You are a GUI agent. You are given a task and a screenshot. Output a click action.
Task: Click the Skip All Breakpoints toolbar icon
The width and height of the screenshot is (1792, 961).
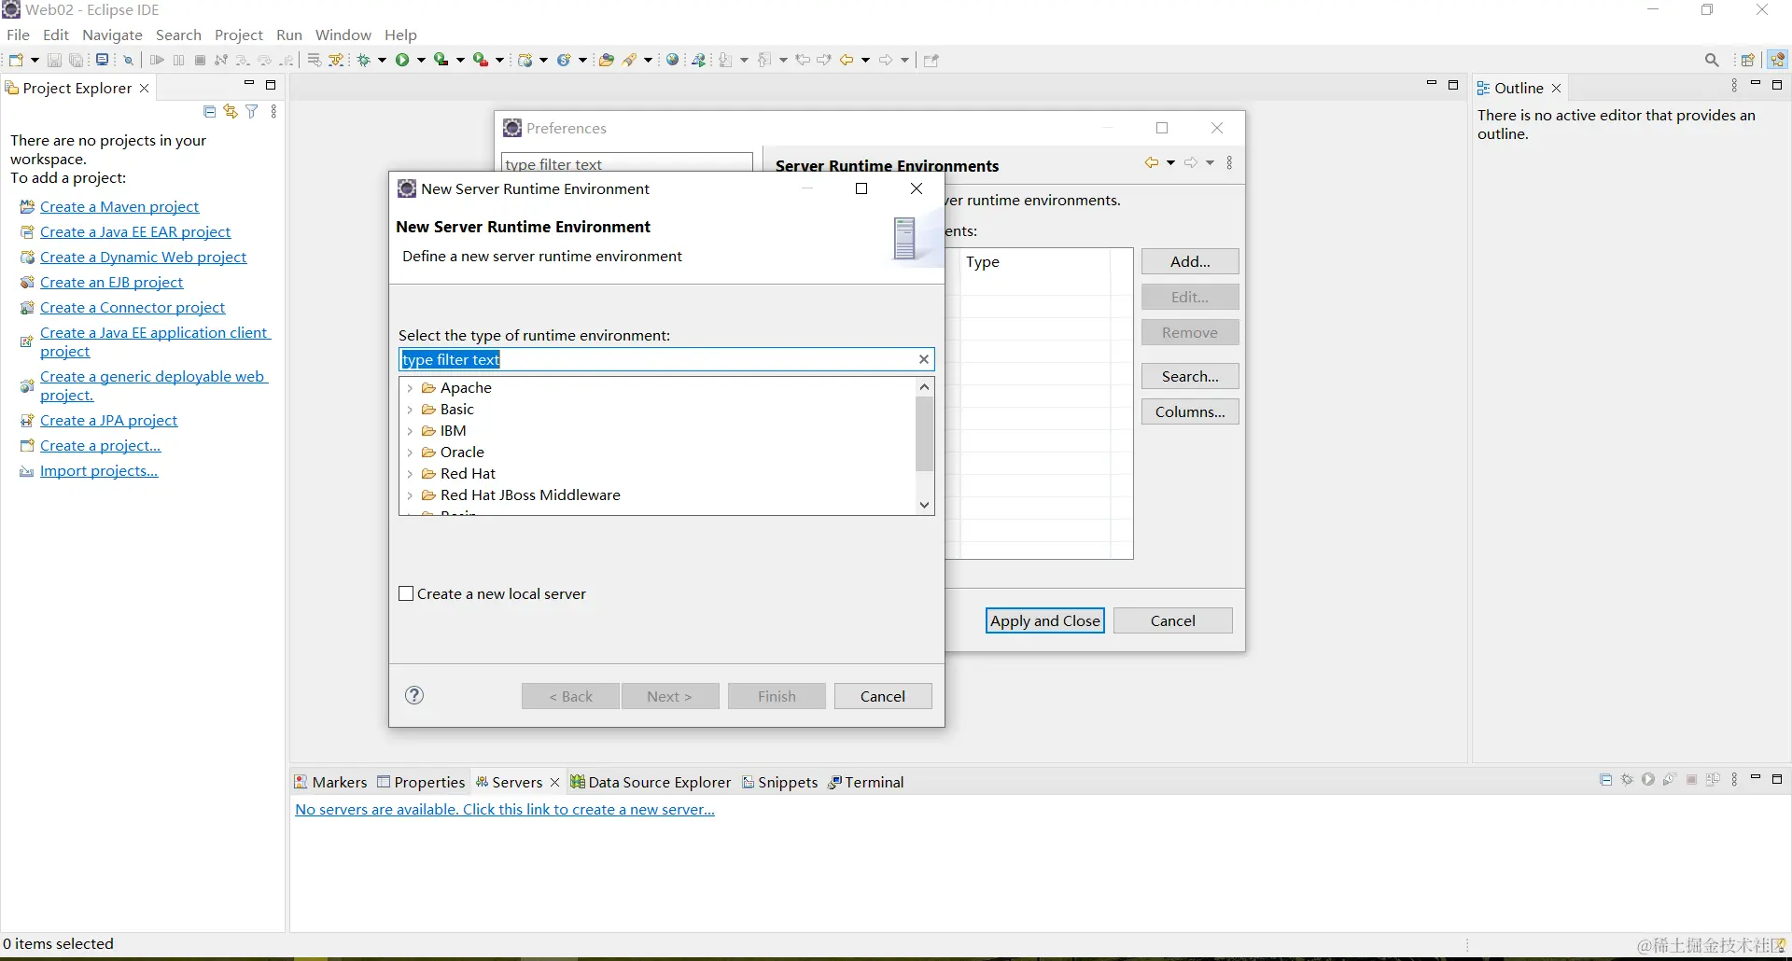click(129, 60)
